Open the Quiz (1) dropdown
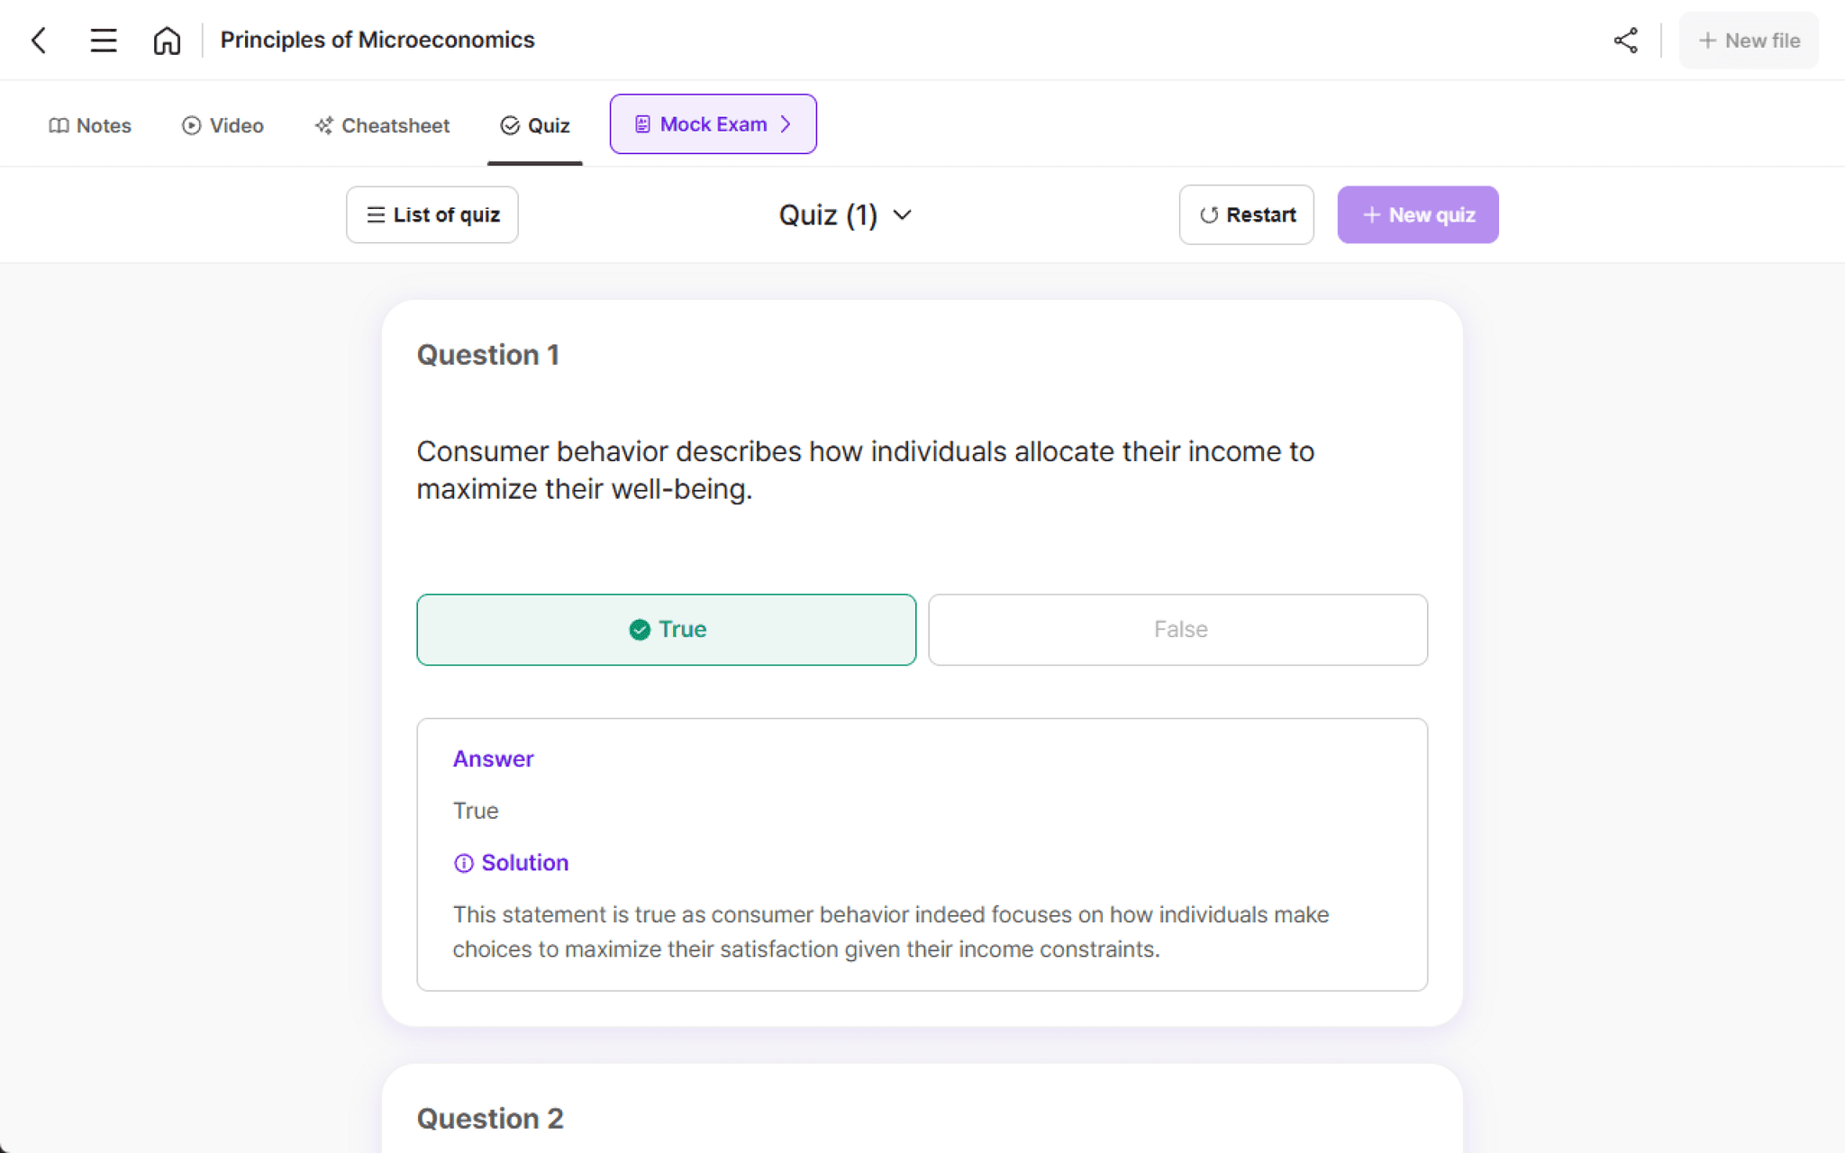The width and height of the screenshot is (1845, 1153). tap(845, 214)
